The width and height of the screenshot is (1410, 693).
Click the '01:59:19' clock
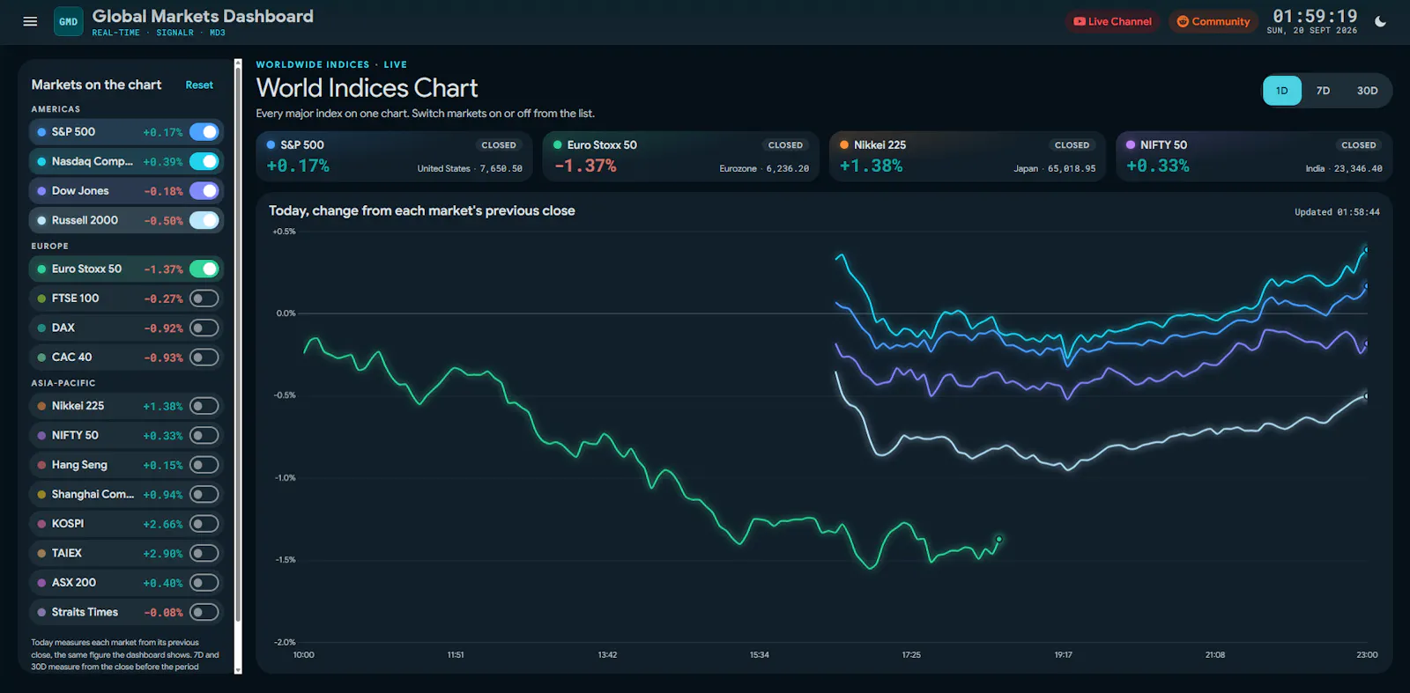(x=1314, y=16)
